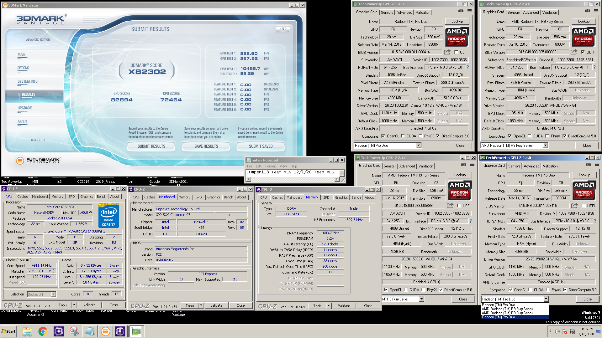This screenshot has height=338, width=602.
Task: Open Google Chrome from the taskbar
Action: point(43,331)
